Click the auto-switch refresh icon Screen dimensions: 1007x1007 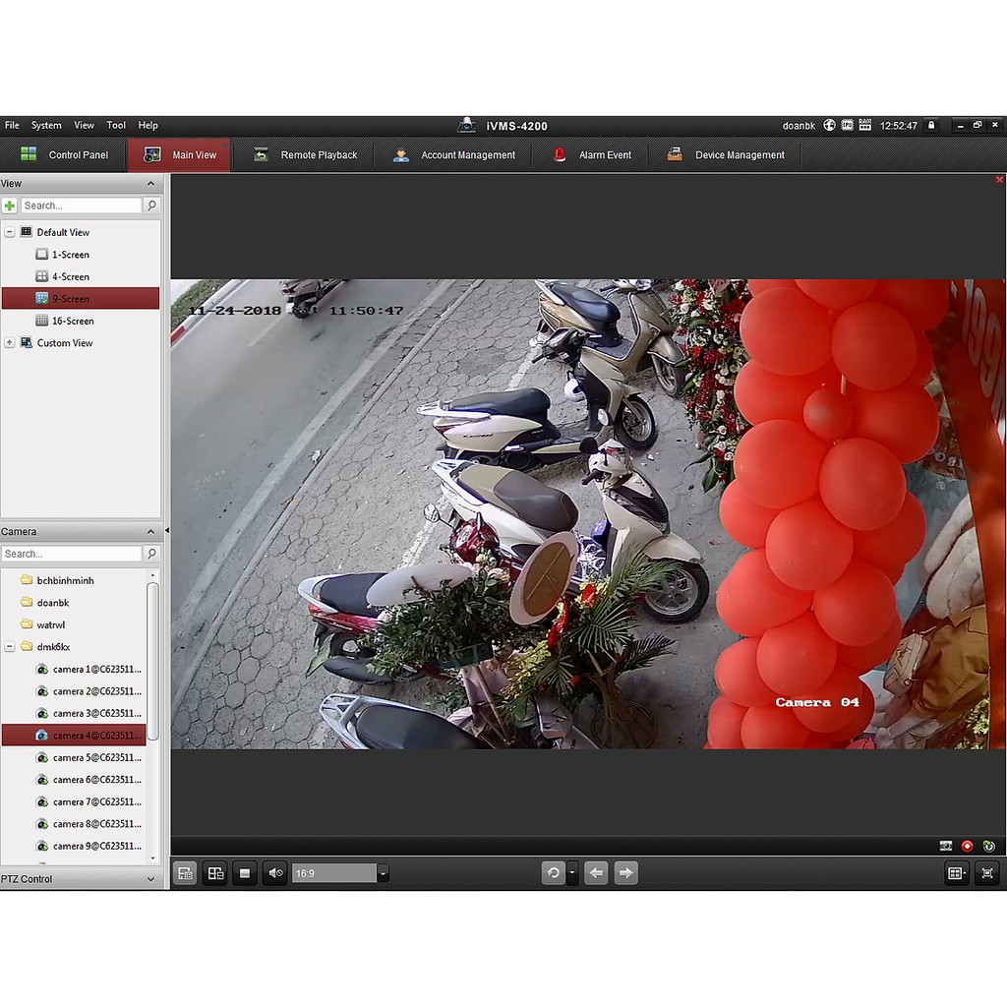click(554, 873)
